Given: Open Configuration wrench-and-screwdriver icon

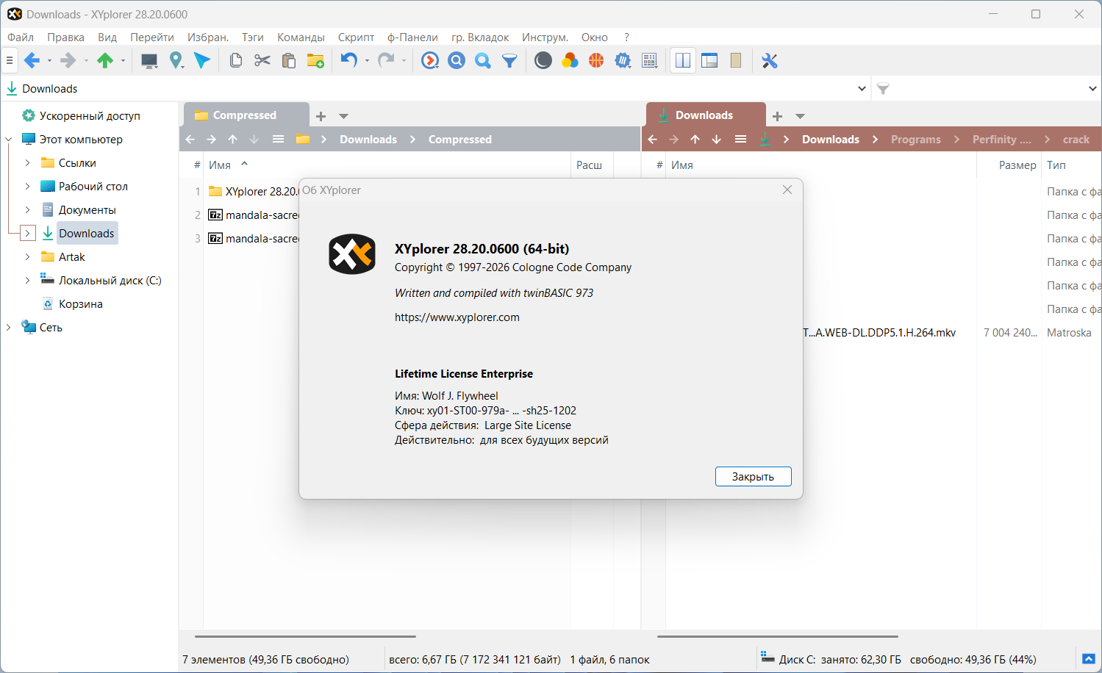Looking at the screenshot, I should [770, 61].
